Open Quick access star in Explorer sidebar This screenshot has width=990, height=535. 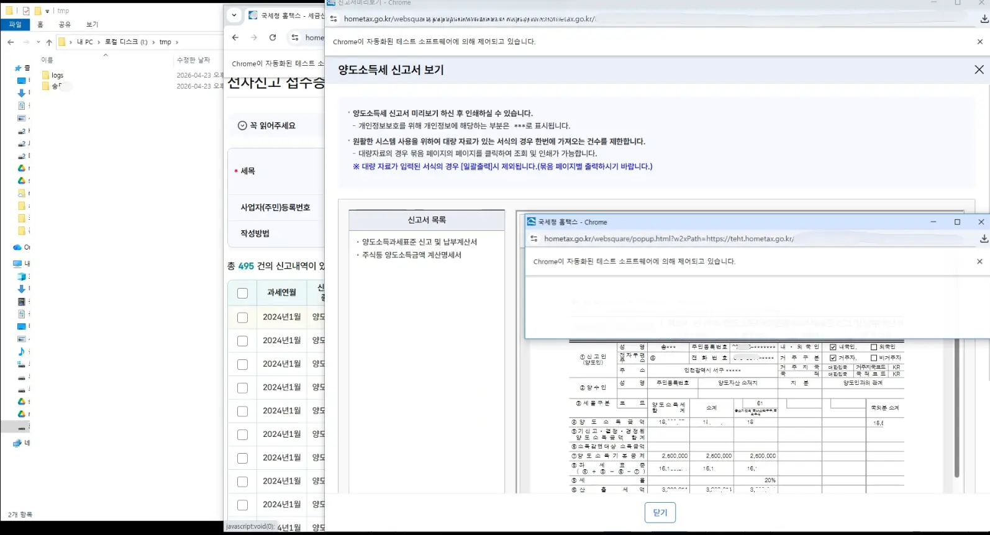(x=19, y=68)
